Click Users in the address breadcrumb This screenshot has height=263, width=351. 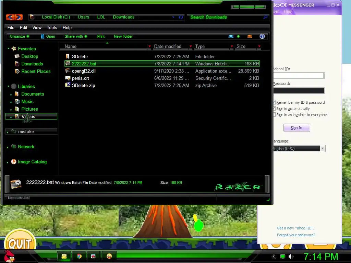[x=83, y=17]
